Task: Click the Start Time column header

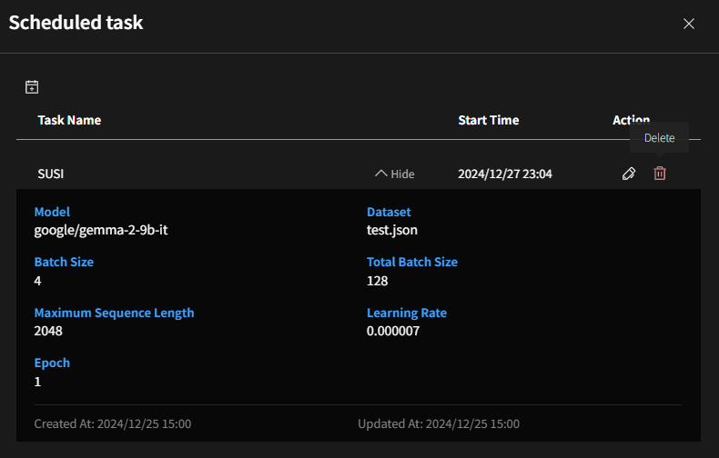Action: 488,120
